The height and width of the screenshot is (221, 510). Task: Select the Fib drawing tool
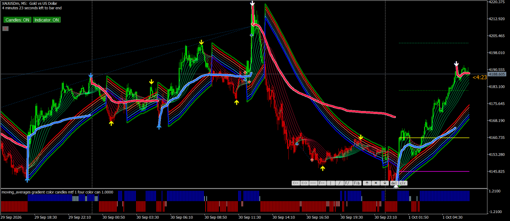tap(357, 183)
